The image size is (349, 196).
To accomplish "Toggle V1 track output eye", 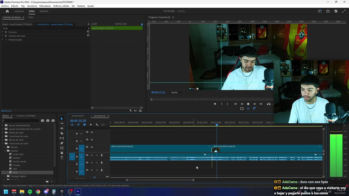I will 92,147.
